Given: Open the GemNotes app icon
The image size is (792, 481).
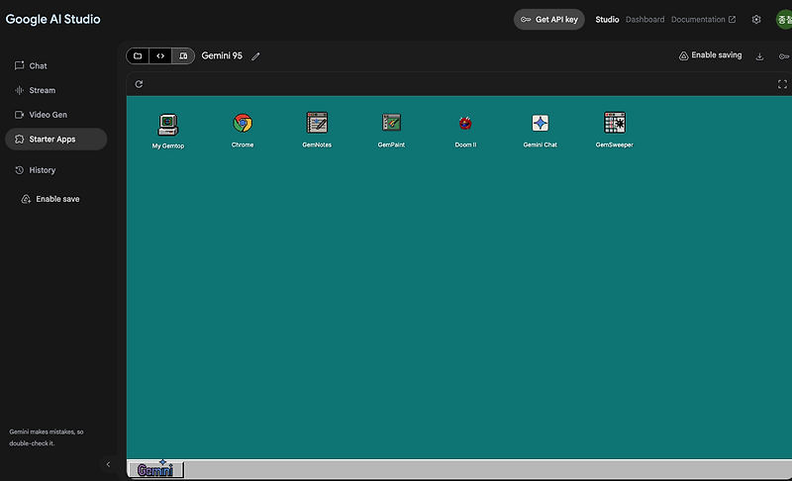Looking at the screenshot, I should click(317, 130).
